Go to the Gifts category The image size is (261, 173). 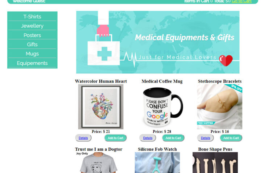[32, 45]
